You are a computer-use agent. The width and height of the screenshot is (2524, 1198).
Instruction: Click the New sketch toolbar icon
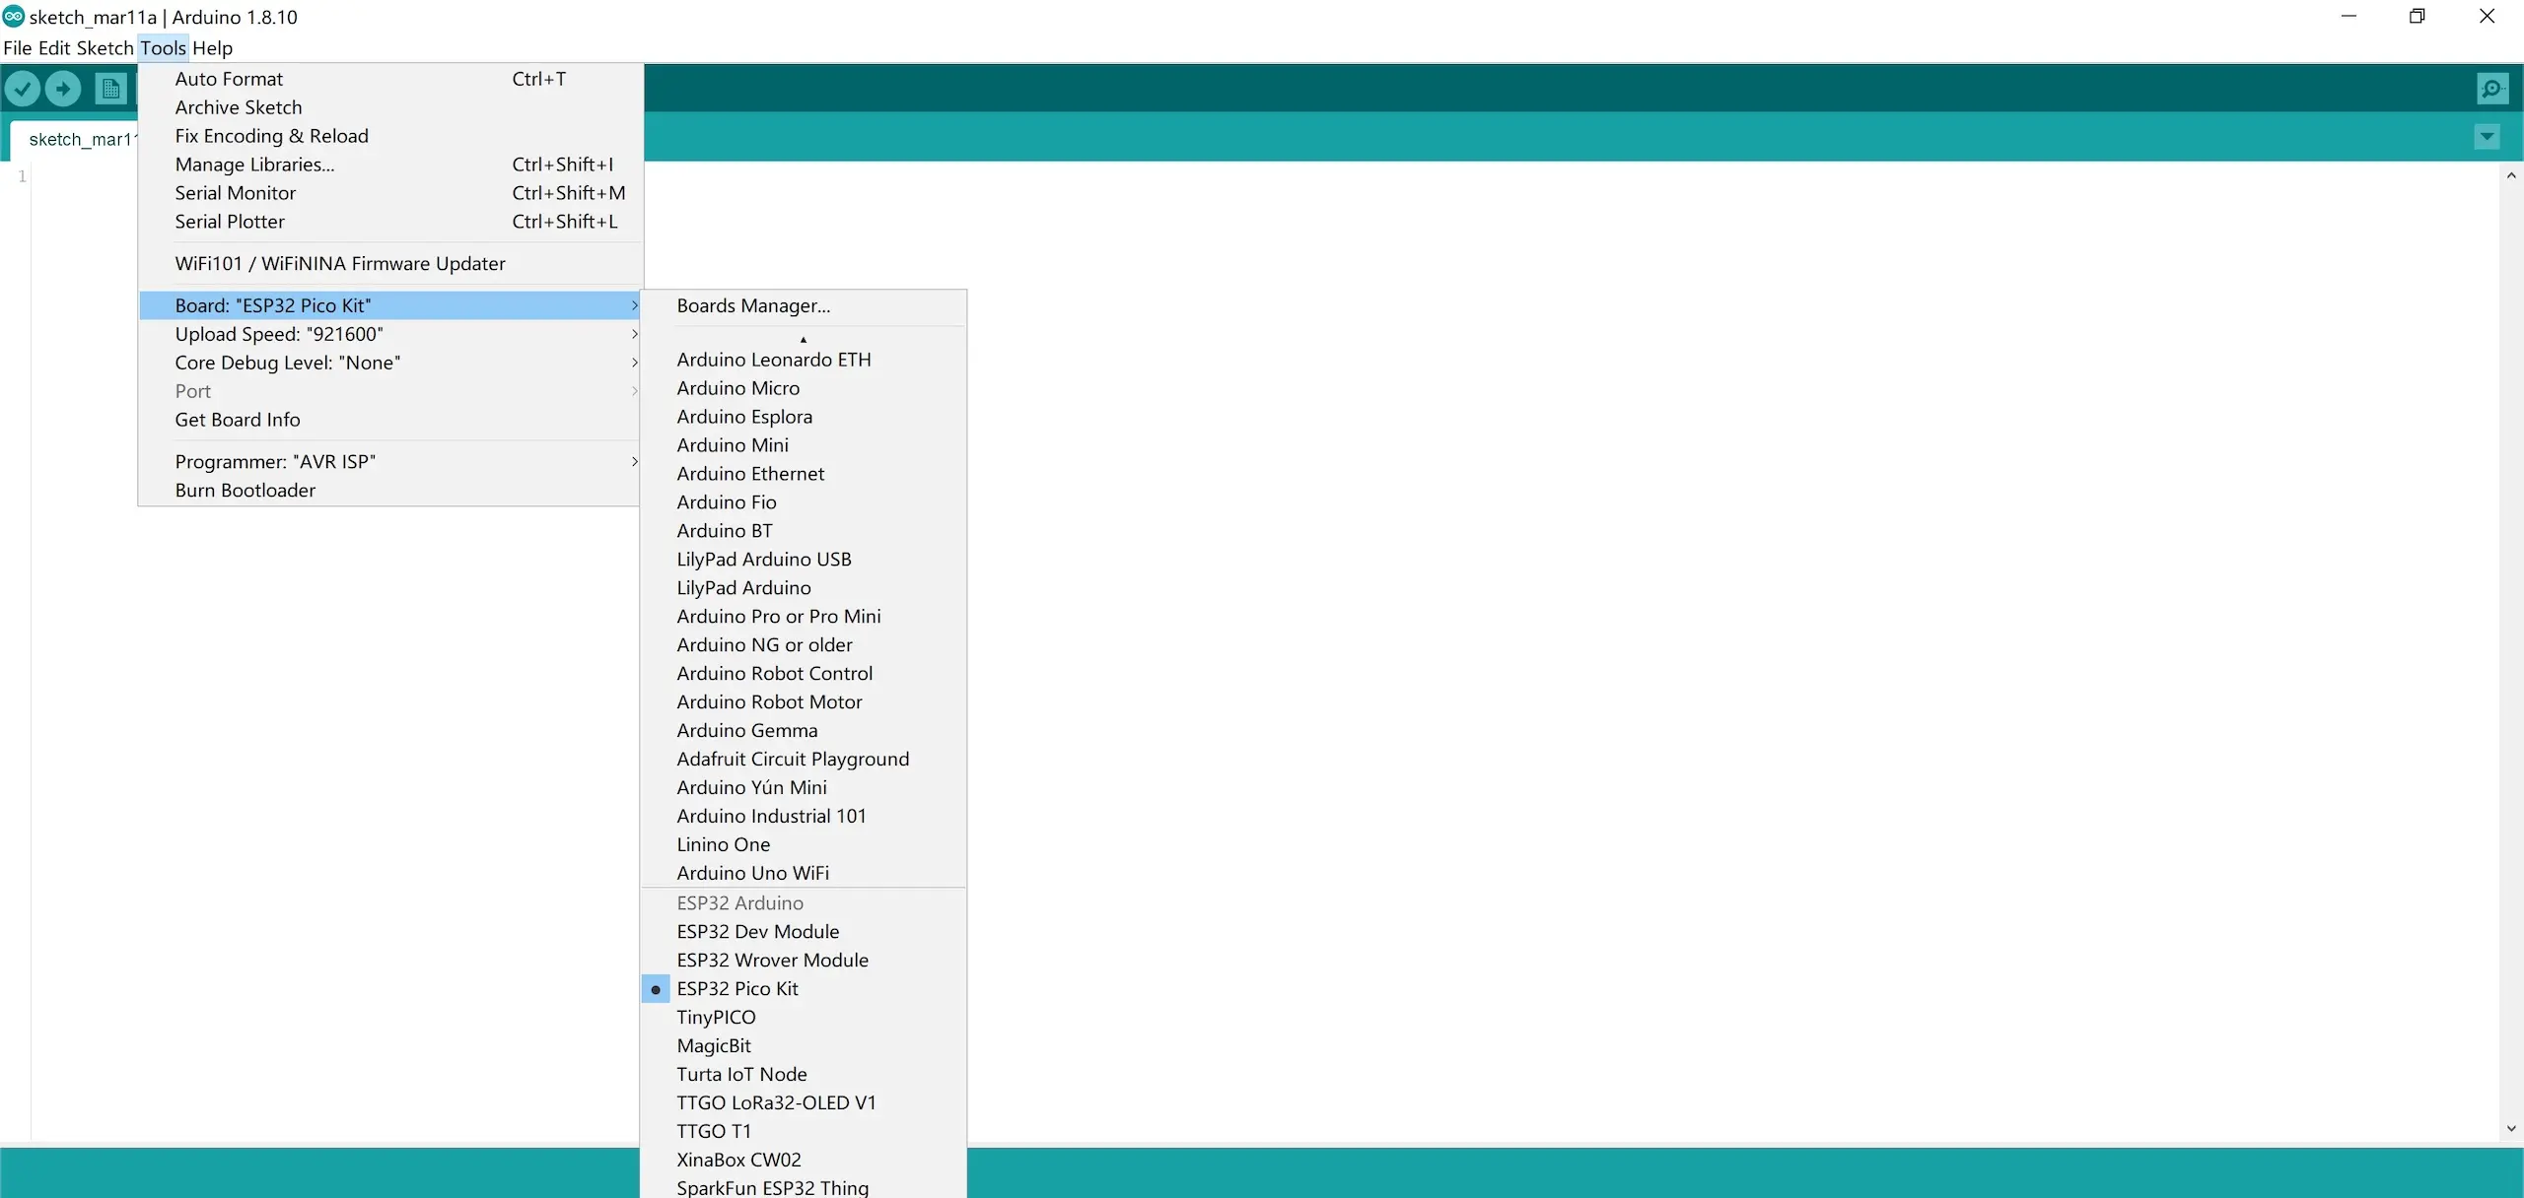pyautogui.click(x=111, y=89)
